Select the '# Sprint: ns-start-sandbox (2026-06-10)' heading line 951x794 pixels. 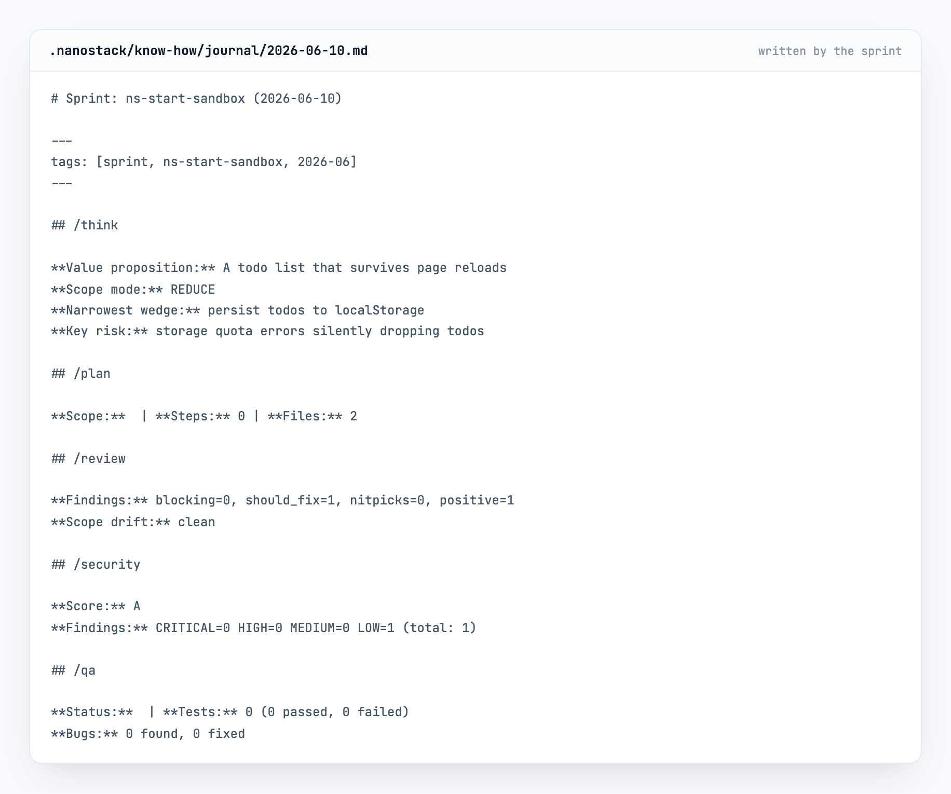pyautogui.click(x=197, y=99)
